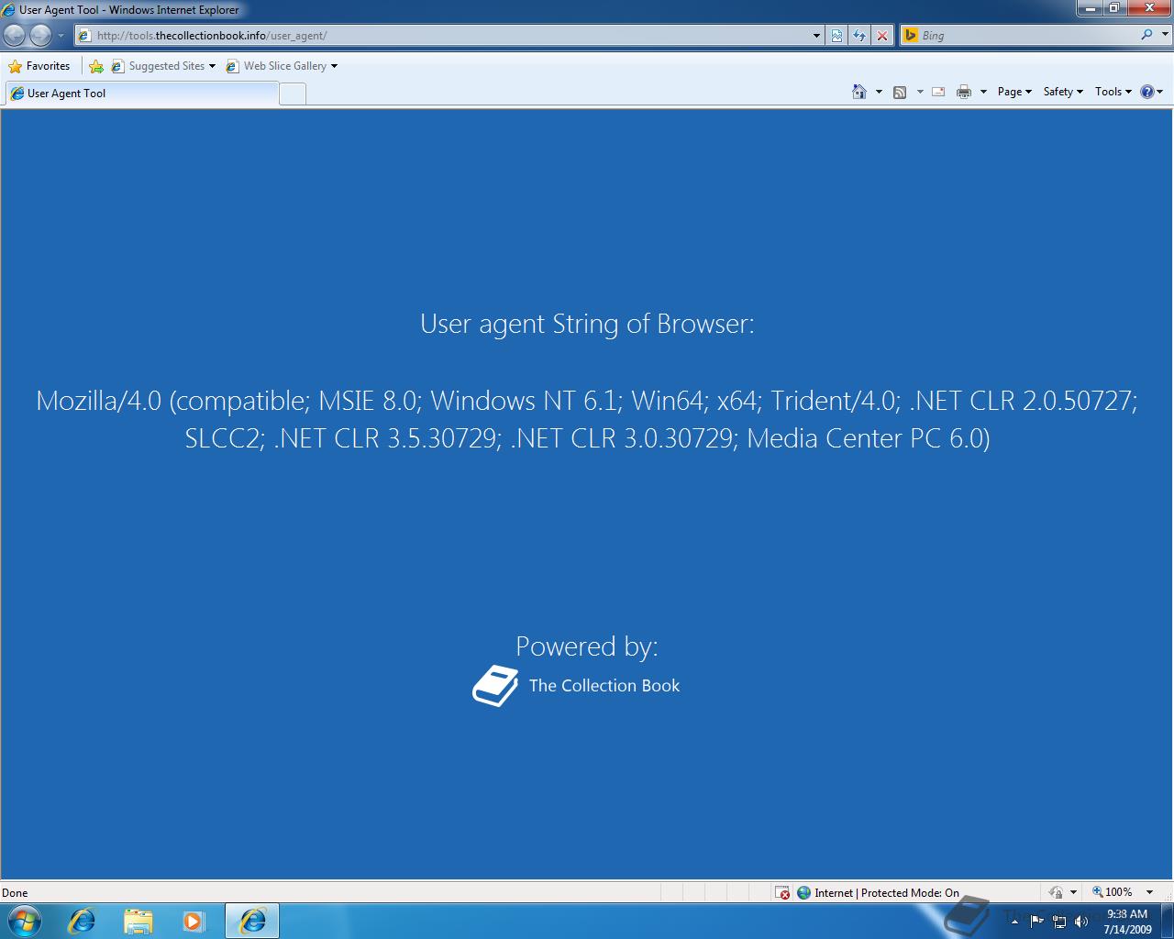The height and width of the screenshot is (939, 1174).
Task: Open the Windows Start menu orb
Action: (x=25, y=921)
